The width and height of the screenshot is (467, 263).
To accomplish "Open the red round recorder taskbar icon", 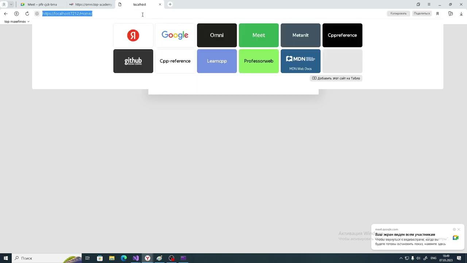I will click(171, 258).
